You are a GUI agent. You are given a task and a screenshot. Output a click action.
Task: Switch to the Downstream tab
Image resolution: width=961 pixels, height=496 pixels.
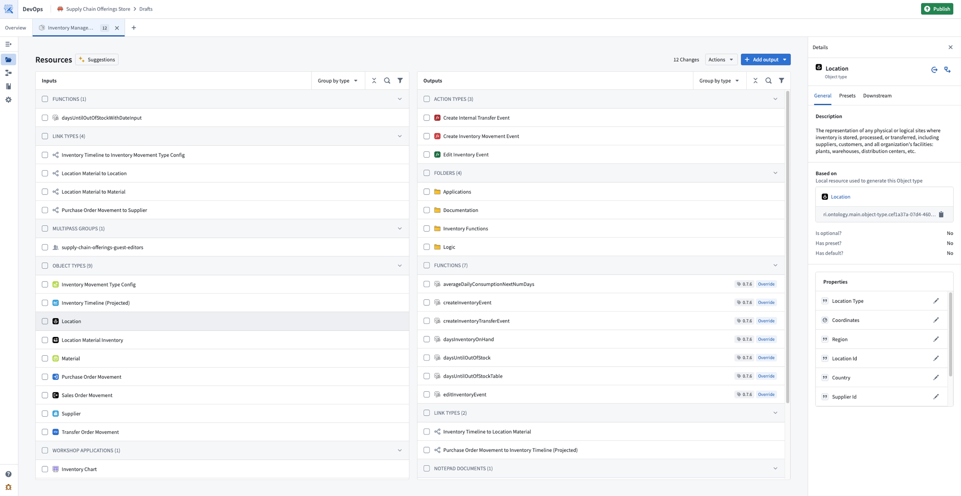click(877, 96)
